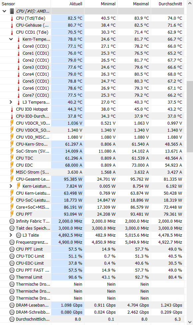Click clock icon of Infinity Fabric T...
Screen dimensions: 193x325
click(12, 221)
